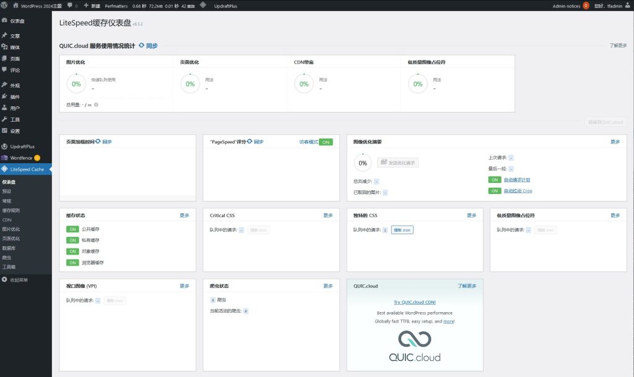Click the Admin notices count badge

pyautogui.click(x=586, y=6)
